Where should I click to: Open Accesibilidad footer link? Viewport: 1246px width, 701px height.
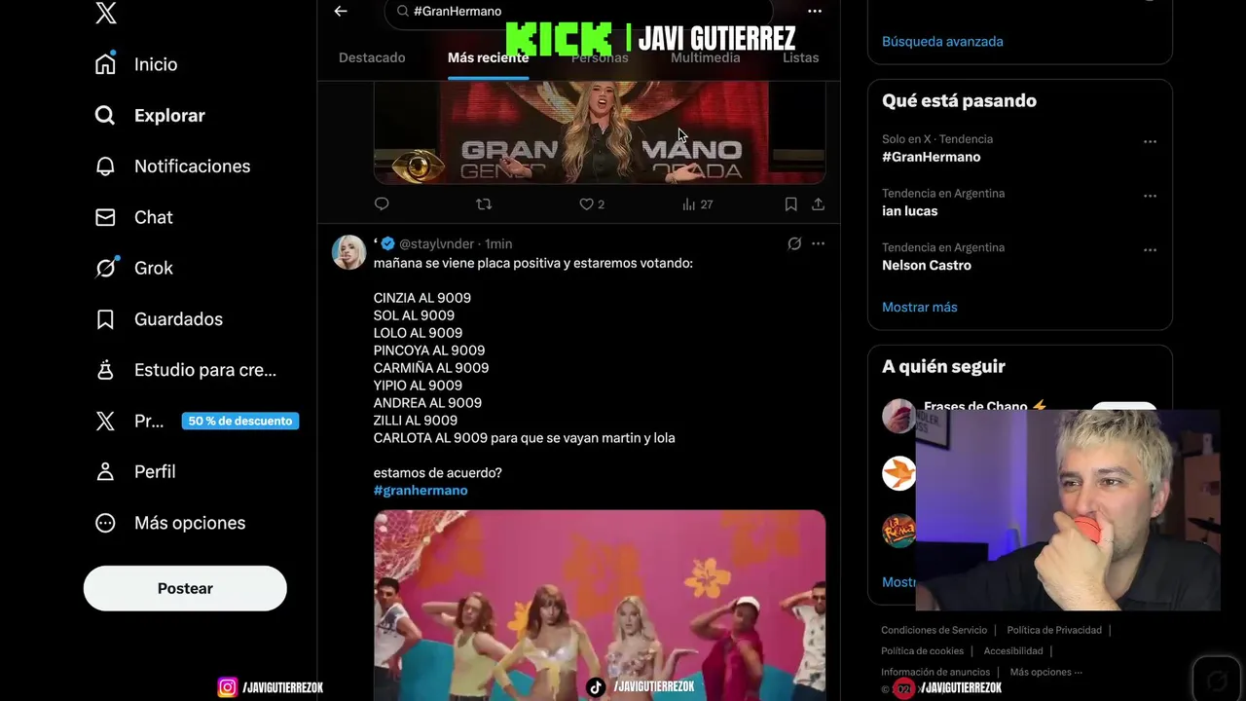click(x=1013, y=650)
